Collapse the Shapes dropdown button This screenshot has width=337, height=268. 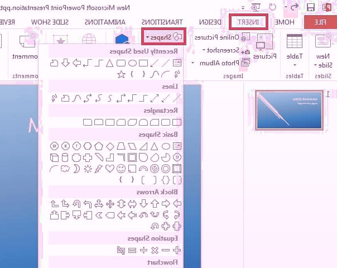pos(163,37)
